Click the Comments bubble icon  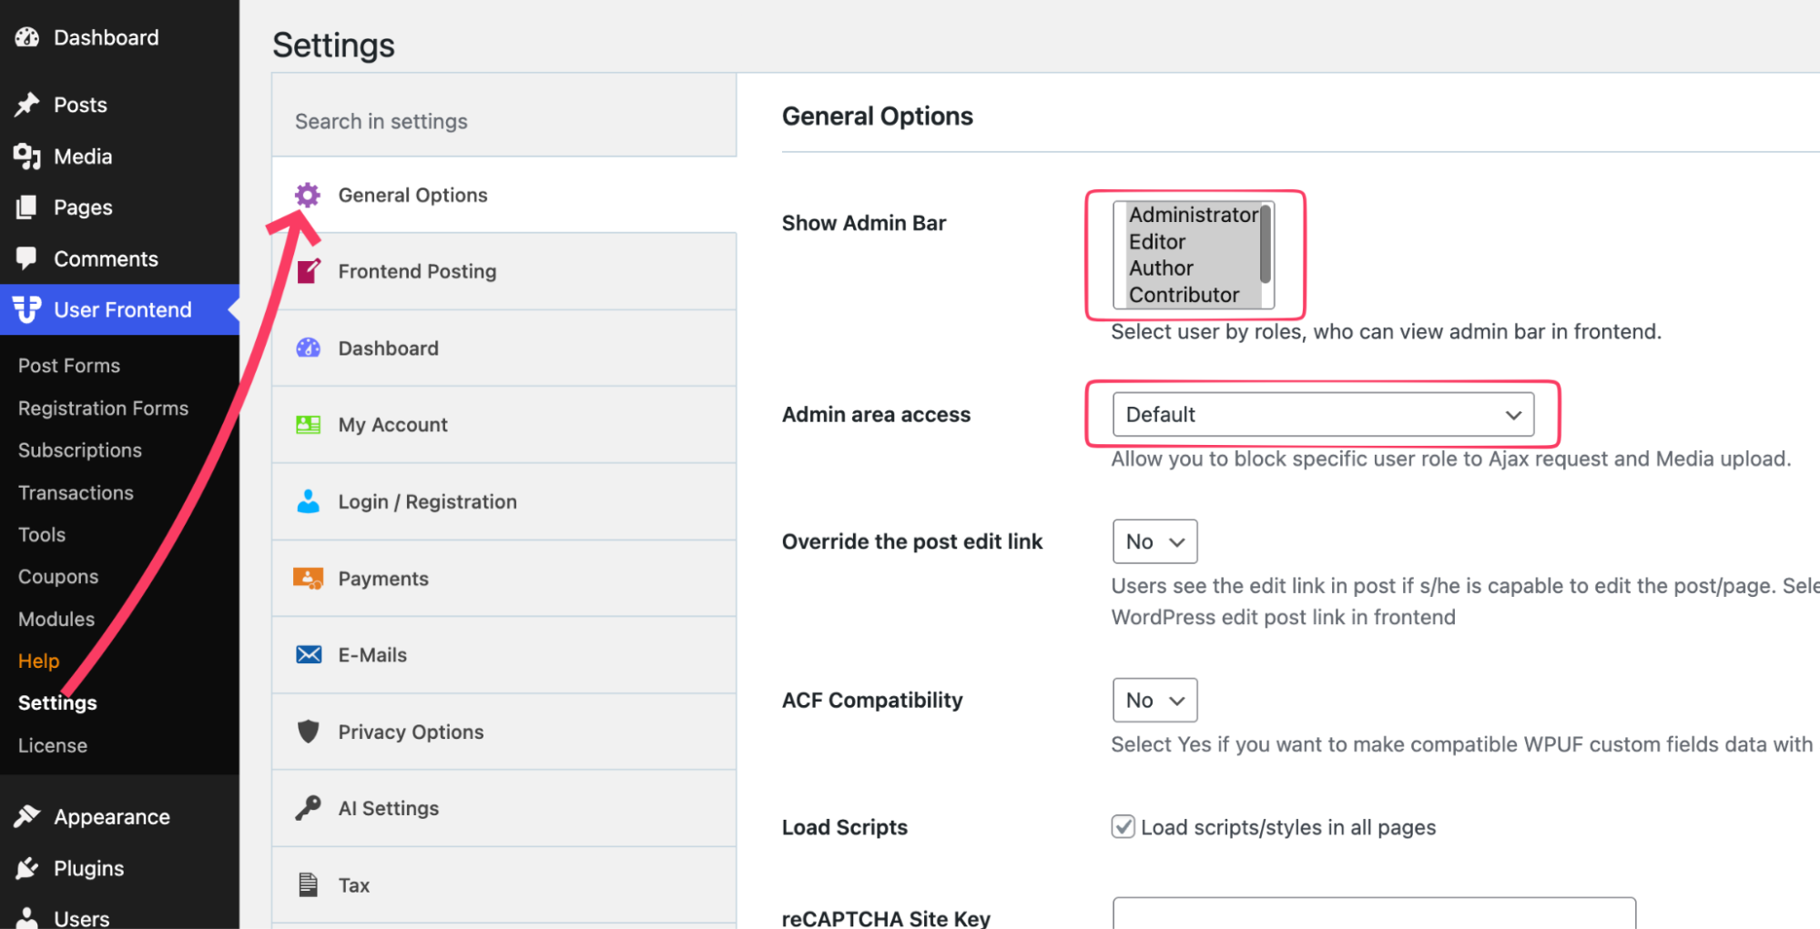[x=27, y=258]
